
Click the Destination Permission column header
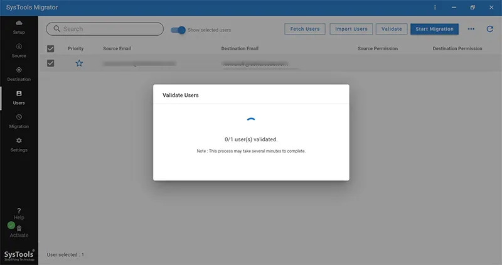click(457, 49)
